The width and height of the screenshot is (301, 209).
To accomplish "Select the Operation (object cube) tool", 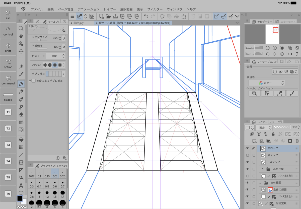I will pyautogui.click(x=21, y=44).
